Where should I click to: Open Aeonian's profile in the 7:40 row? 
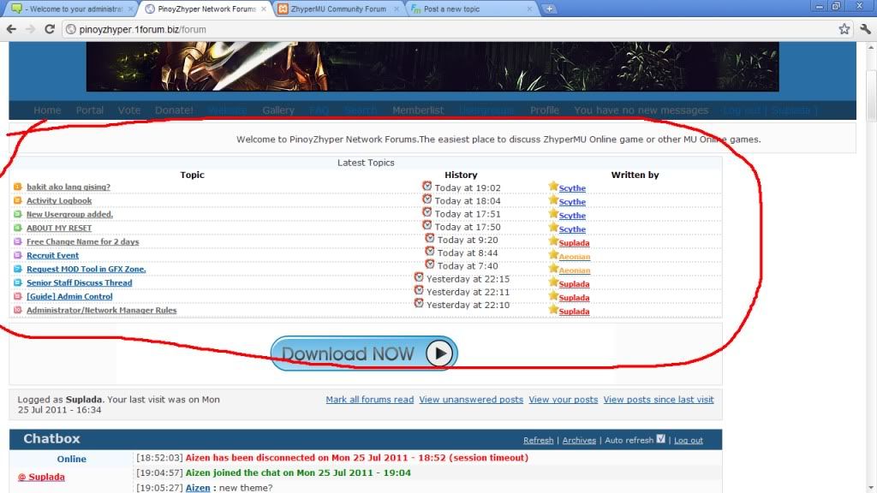pyautogui.click(x=575, y=270)
